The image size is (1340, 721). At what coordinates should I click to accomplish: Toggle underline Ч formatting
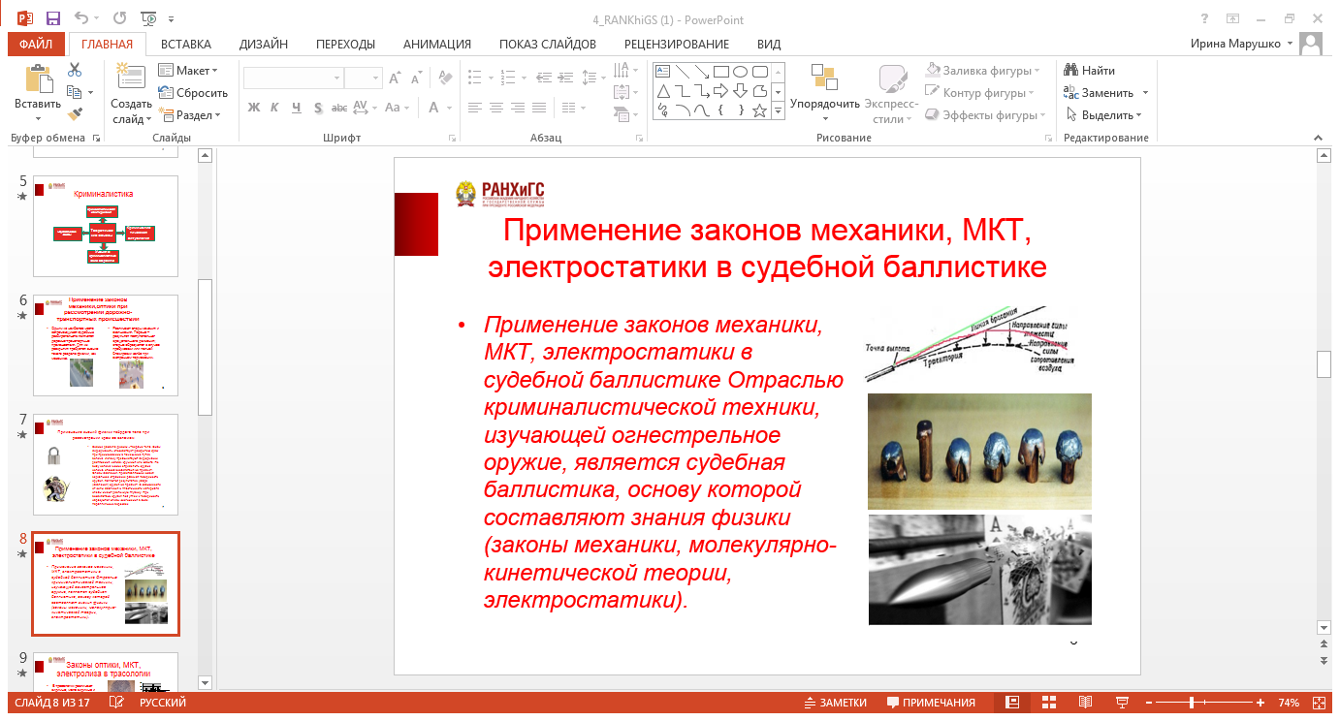pos(297,108)
